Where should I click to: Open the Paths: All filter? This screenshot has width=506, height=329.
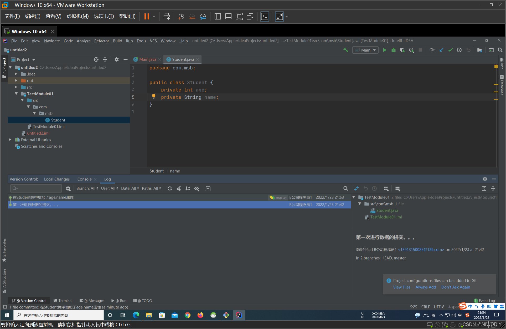[151, 188]
